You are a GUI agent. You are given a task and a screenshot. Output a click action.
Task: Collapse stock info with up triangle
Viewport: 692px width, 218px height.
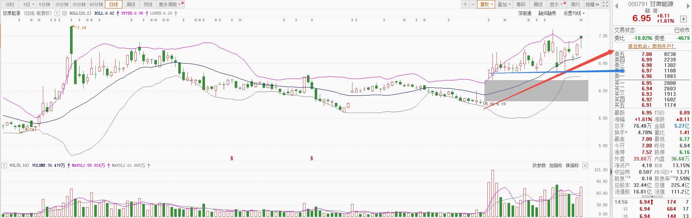point(652,197)
